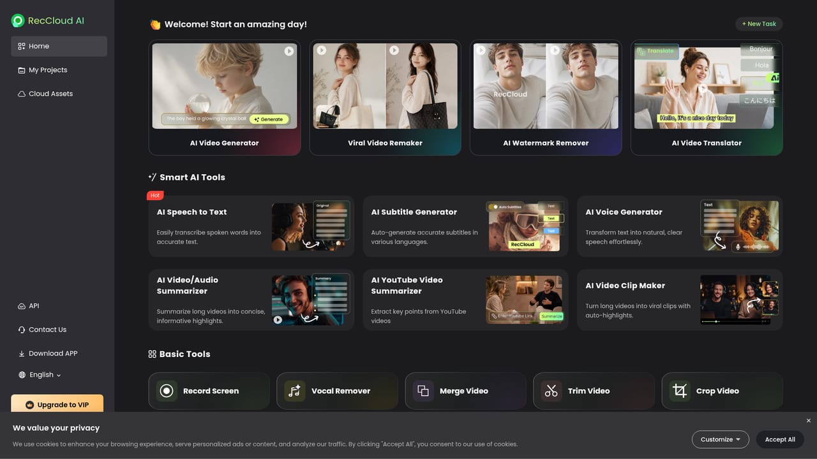The image size is (817, 459).
Task: Click the waving hand welcome icon
Action: 154,24
